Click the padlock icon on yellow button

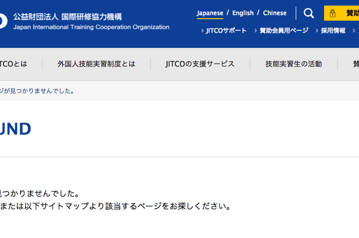pyautogui.click(x=332, y=13)
